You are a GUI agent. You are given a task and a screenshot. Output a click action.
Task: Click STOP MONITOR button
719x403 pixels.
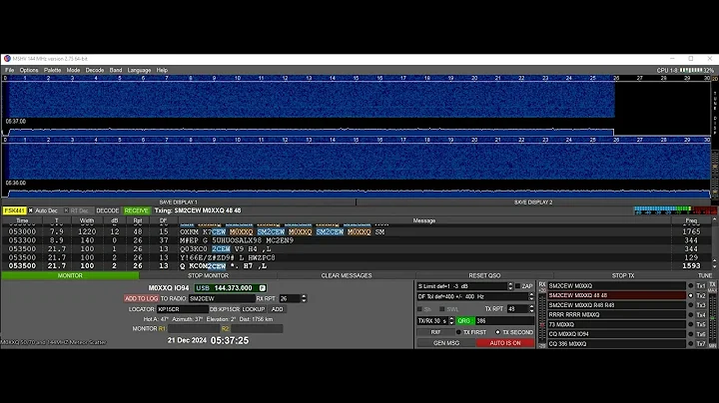coord(208,275)
